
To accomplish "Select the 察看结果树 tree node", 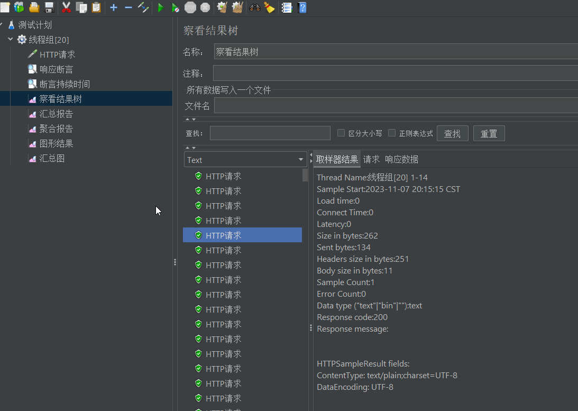I will coord(61,99).
